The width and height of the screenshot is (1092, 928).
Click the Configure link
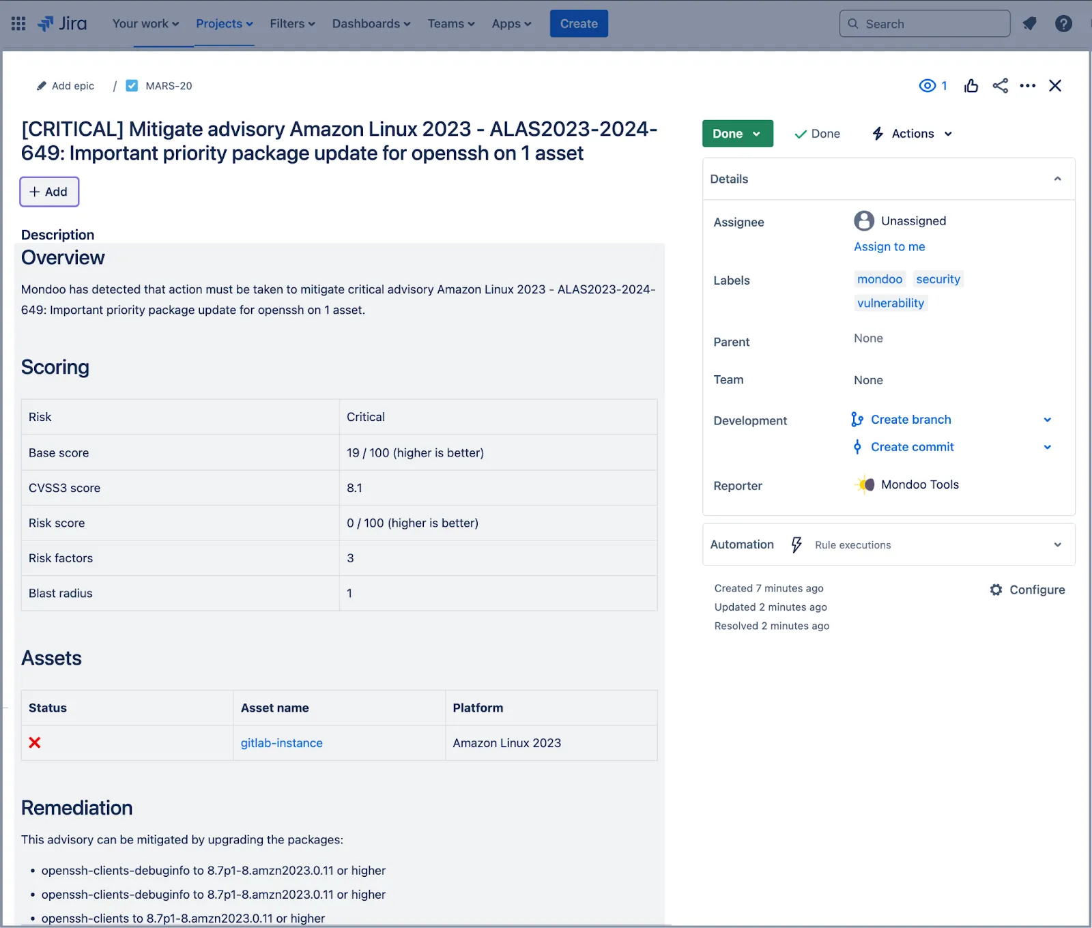[x=1037, y=590]
